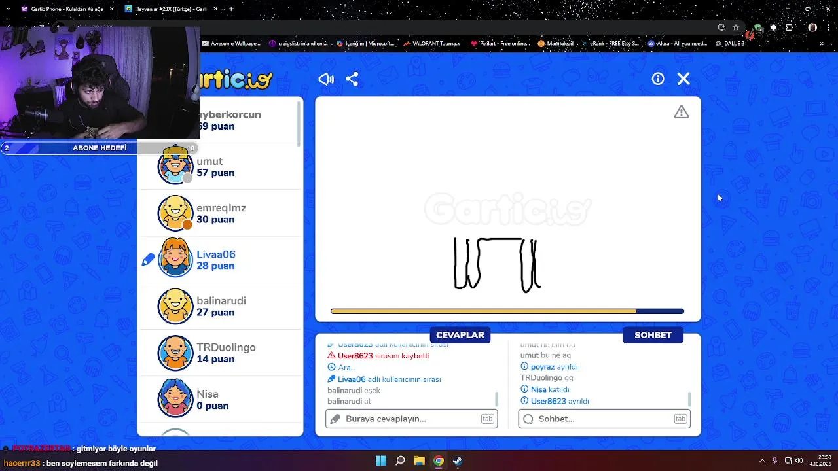Expand the bookmarks overflow chevron
This screenshot has height=471, width=838.
tap(822, 44)
